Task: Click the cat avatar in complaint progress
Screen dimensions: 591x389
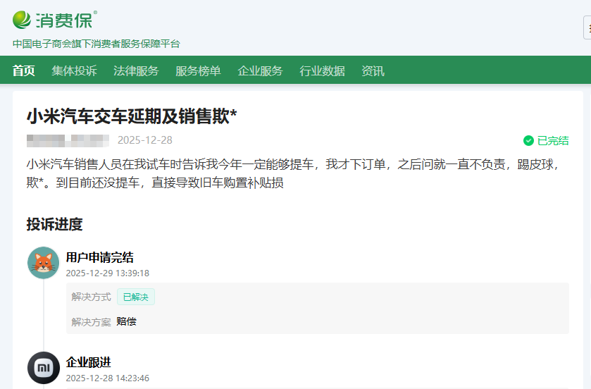Action: [43, 263]
